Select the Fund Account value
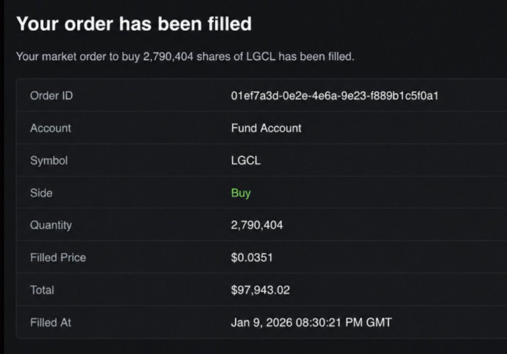507x354 pixels. 266,128
